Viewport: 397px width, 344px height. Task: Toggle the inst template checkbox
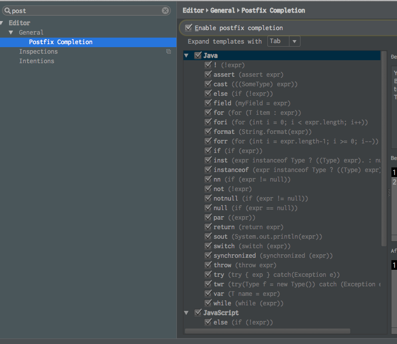(x=208, y=160)
